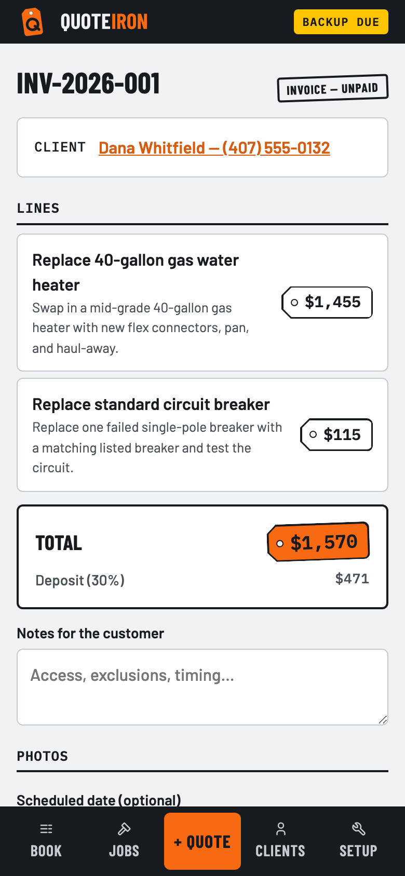Open the water heater line item
Viewport: 405px width, 876px height.
[x=203, y=303]
